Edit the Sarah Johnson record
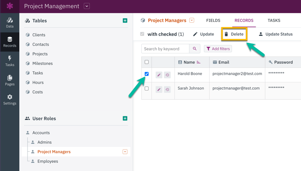The height and width of the screenshot is (171, 301). point(159,89)
